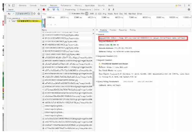194x134 pixels.
Task: Click the request list vertical scrollbar thumb
Action: tap(93, 79)
